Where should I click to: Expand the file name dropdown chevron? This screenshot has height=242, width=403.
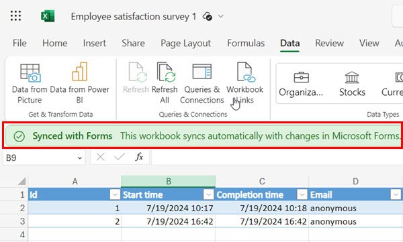pyautogui.click(x=221, y=17)
